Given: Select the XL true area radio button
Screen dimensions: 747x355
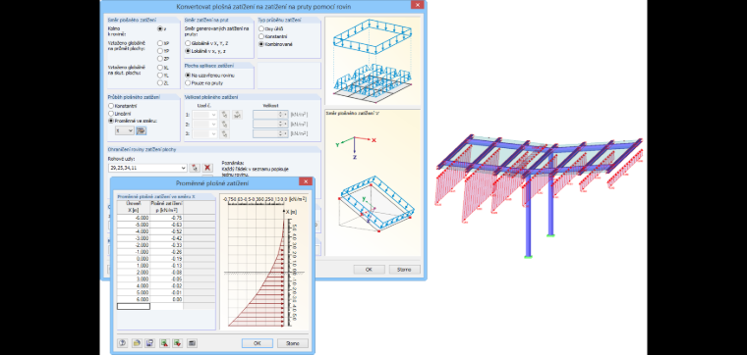Looking at the screenshot, I should tap(160, 68).
